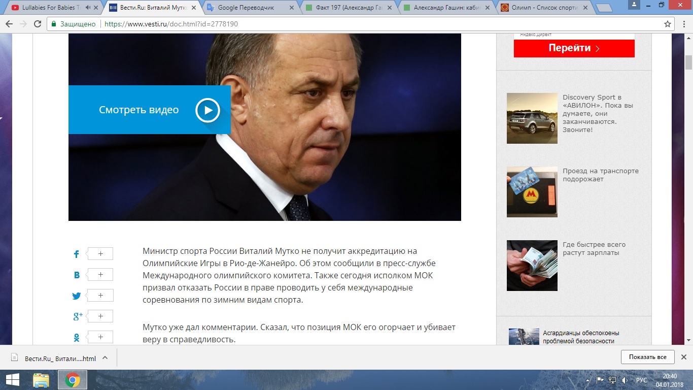Image resolution: width=693 pixels, height=390 pixels.
Task: Open the volume tray icon
Action: pos(625,380)
